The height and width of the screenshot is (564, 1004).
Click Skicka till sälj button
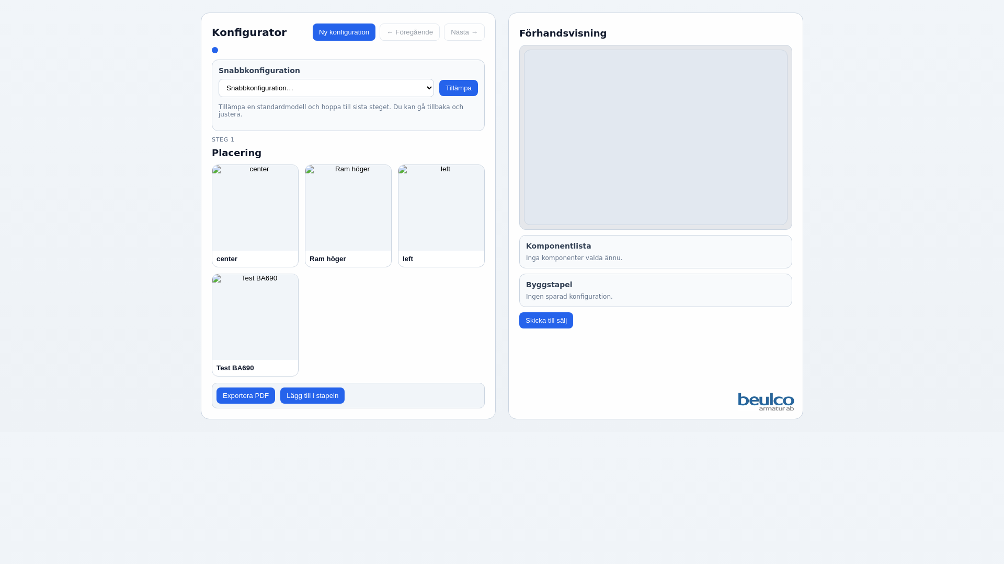point(546,321)
